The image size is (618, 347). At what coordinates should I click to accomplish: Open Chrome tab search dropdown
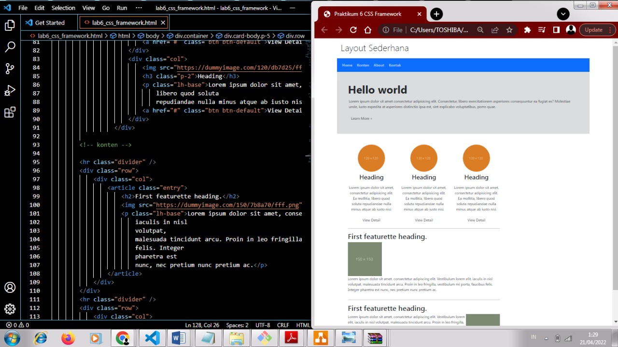(563, 14)
